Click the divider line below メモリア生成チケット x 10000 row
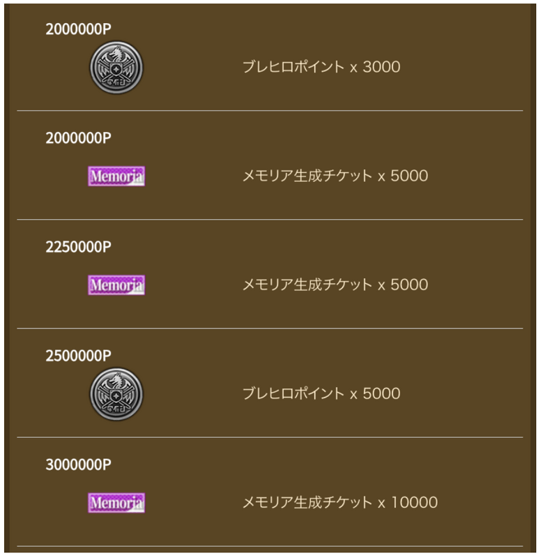 click(270, 546)
